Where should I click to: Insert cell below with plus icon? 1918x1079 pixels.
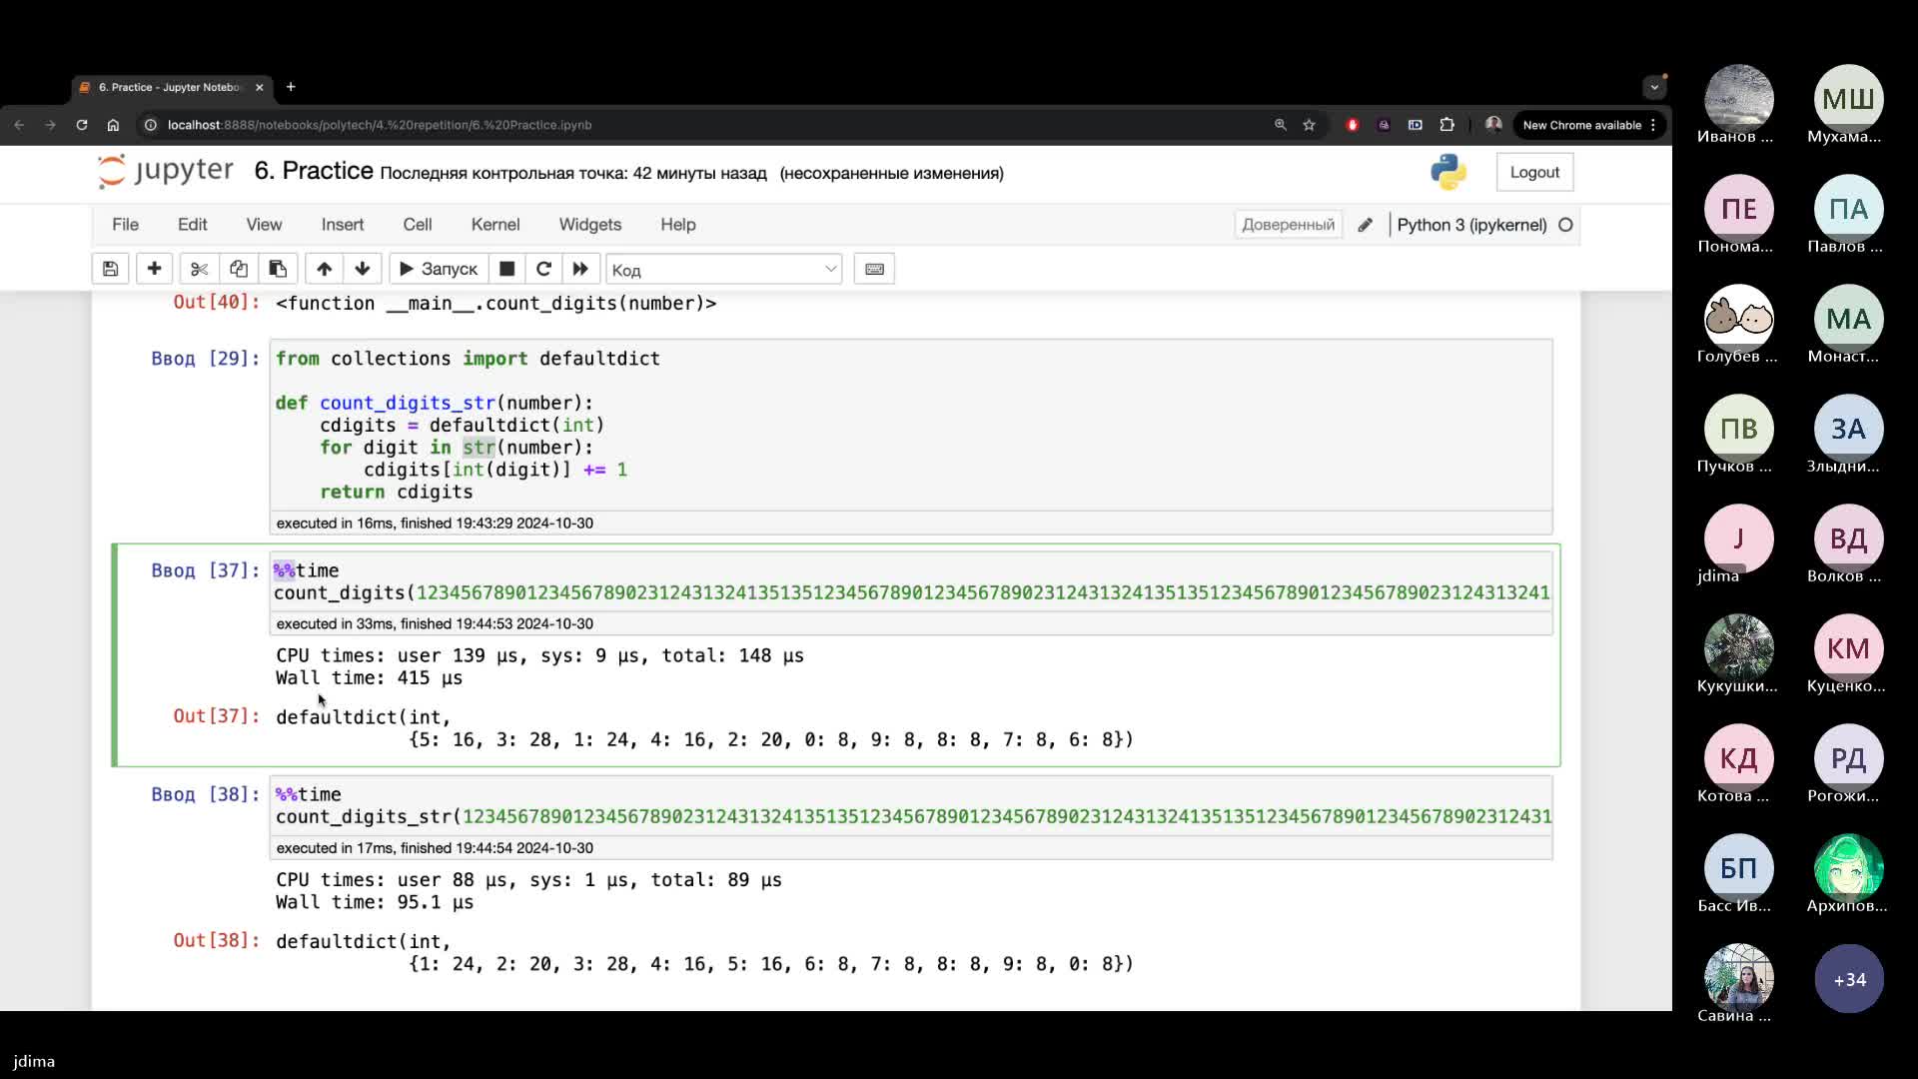pyautogui.click(x=154, y=269)
